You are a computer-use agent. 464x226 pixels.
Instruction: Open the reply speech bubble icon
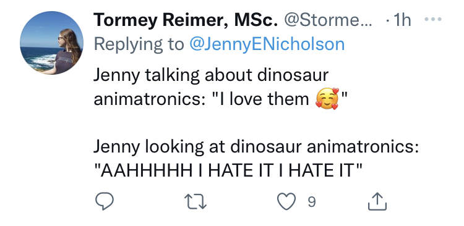pos(104,201)
